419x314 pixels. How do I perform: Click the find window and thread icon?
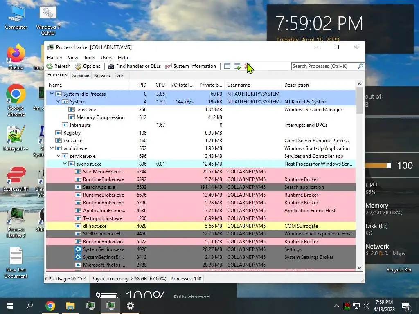tap(237, 66)
